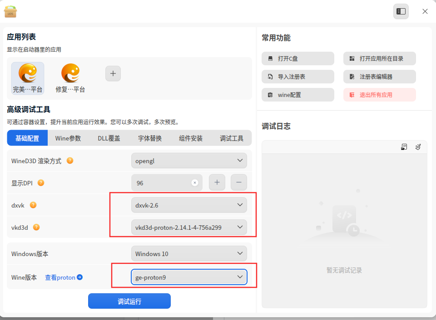Viewport: 436px width, 320px height.
Task: Show help tooltip for vkd3d
Action: (x=36, y=227)
